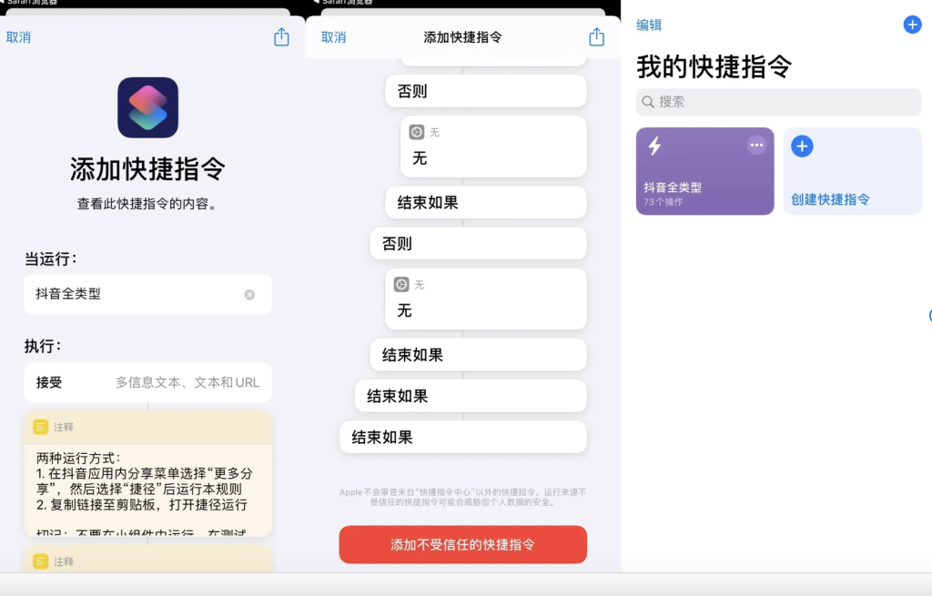Click the Shortcuts app logo icon

[148, 107]
